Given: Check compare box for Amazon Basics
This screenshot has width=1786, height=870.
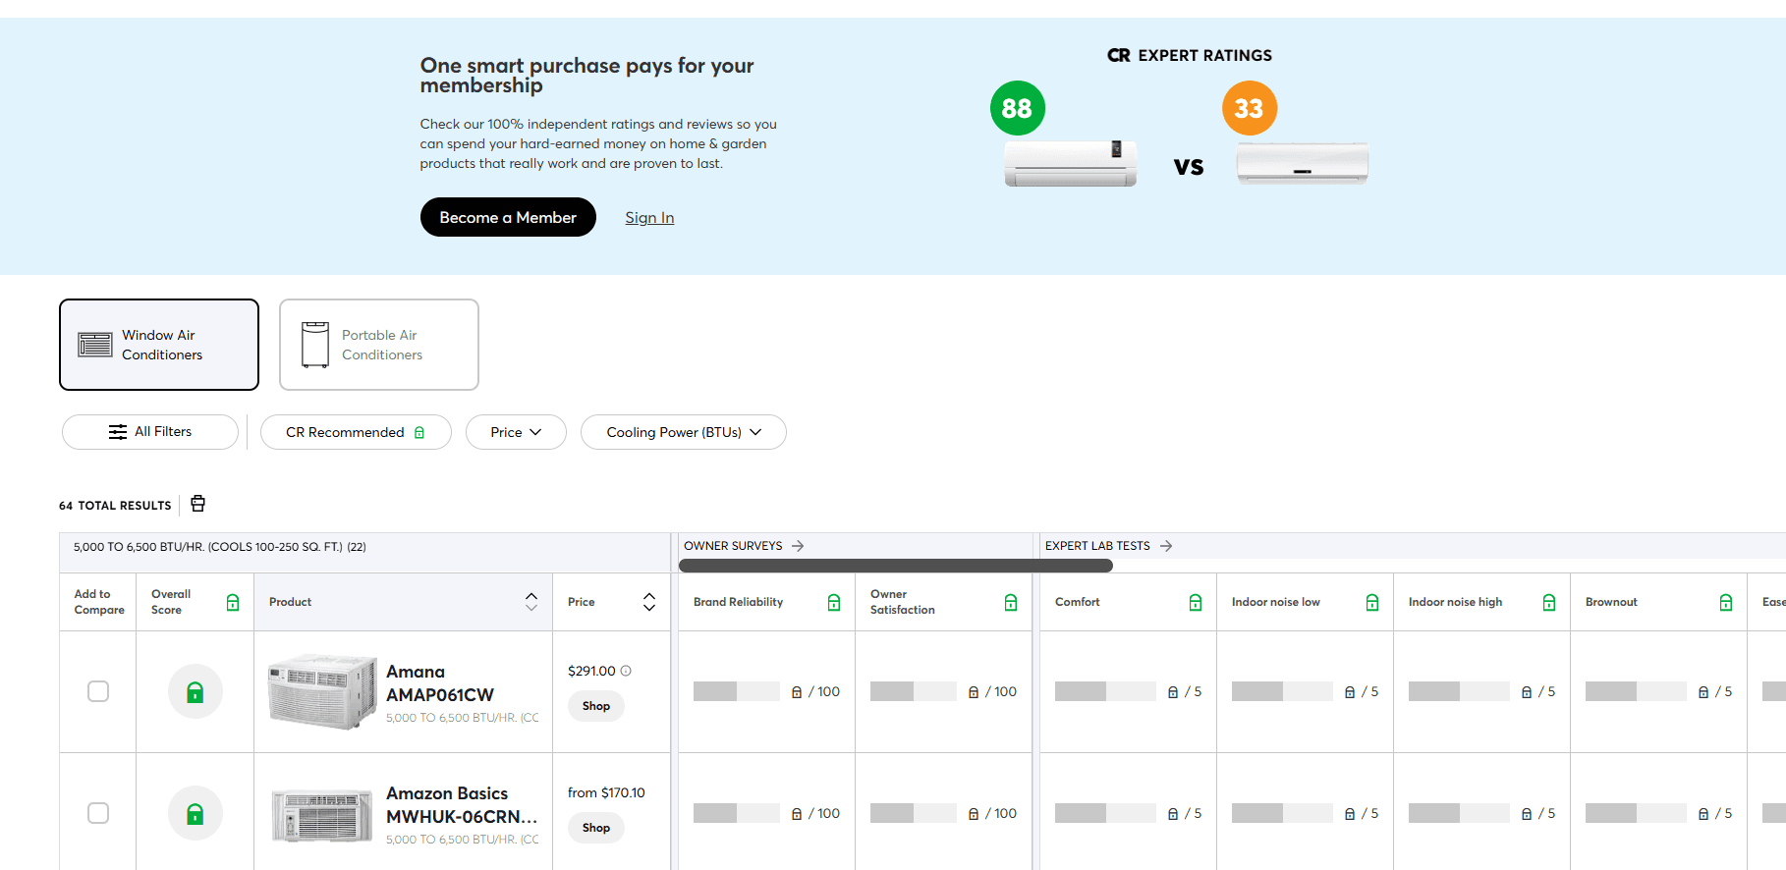Looking at the screenshot, I should coord(98,813).
